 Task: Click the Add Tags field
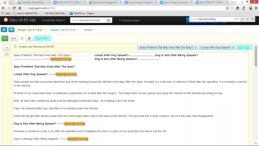[x=243, y=48]
